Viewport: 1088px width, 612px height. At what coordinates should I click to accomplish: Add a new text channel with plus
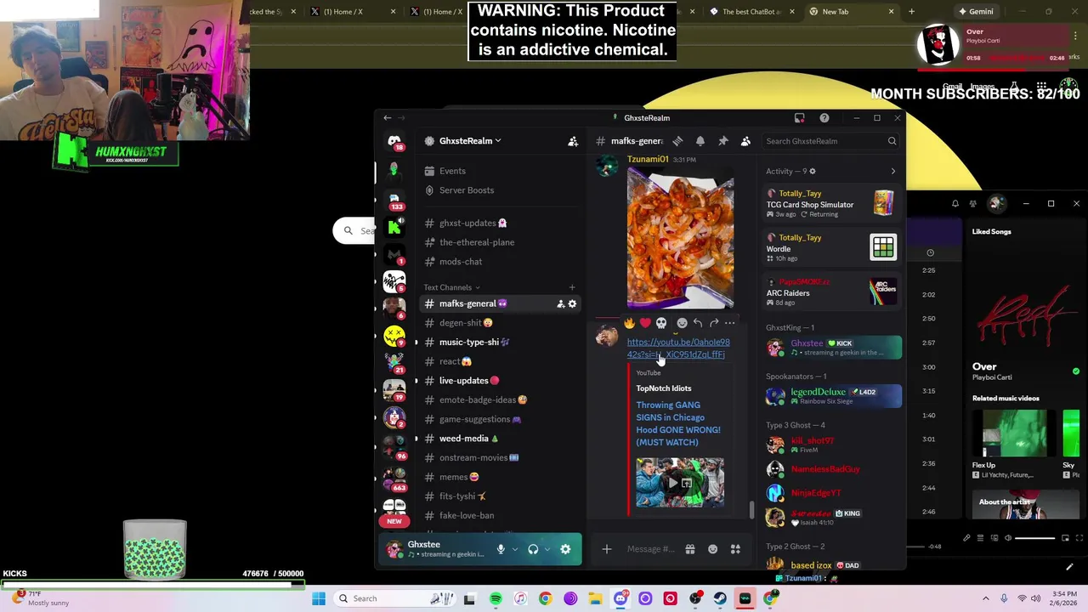pos(572,287)
